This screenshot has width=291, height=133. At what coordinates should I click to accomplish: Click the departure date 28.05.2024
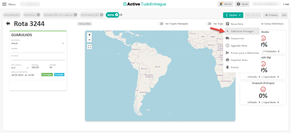click(17, 75)
